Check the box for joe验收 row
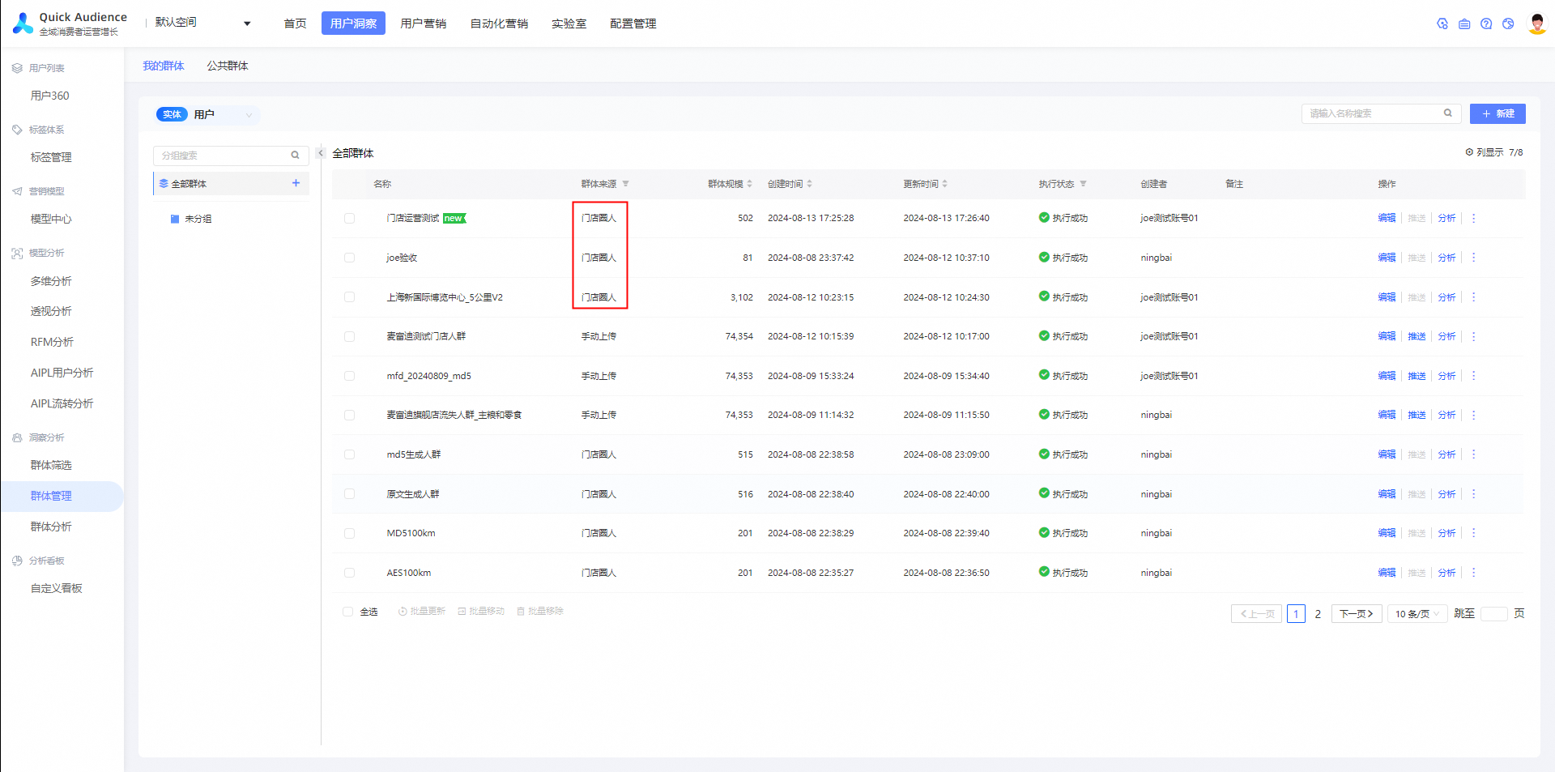The width and height of the screenshot is (1555, 772). (x=349, y=258)
